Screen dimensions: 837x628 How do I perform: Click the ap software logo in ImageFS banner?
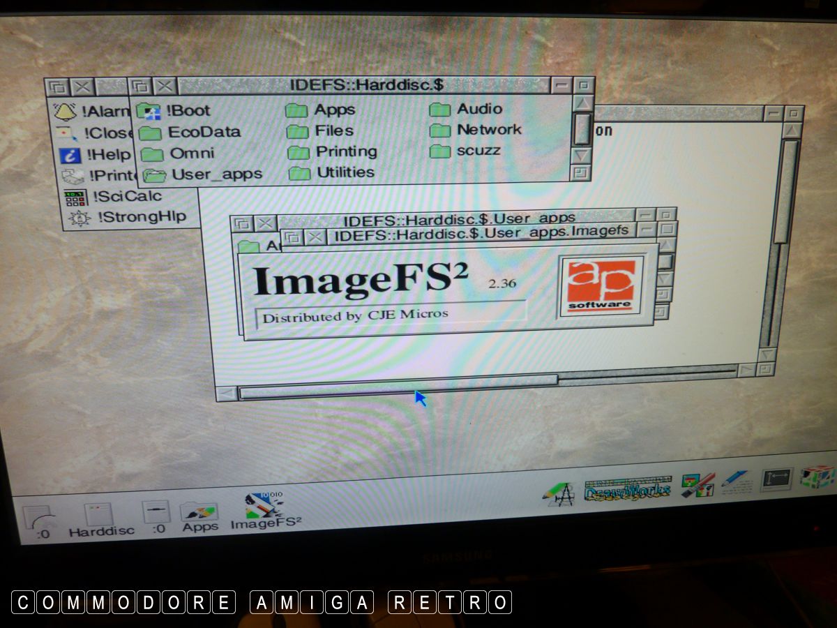pyautogui.click(x=600, y=285)
